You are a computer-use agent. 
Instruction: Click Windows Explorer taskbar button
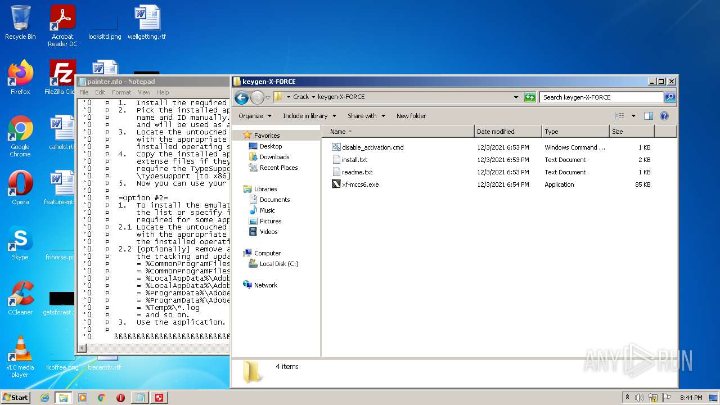[x=64, y=398]
